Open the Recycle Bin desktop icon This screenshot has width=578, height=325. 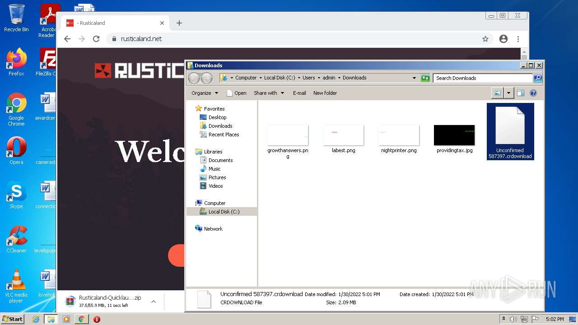(16, 18)
